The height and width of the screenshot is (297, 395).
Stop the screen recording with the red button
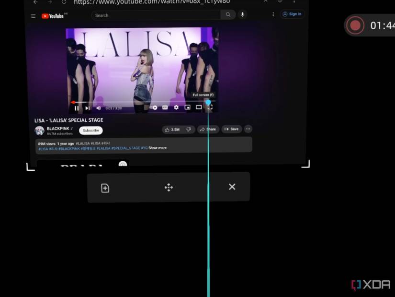point(355,25)
